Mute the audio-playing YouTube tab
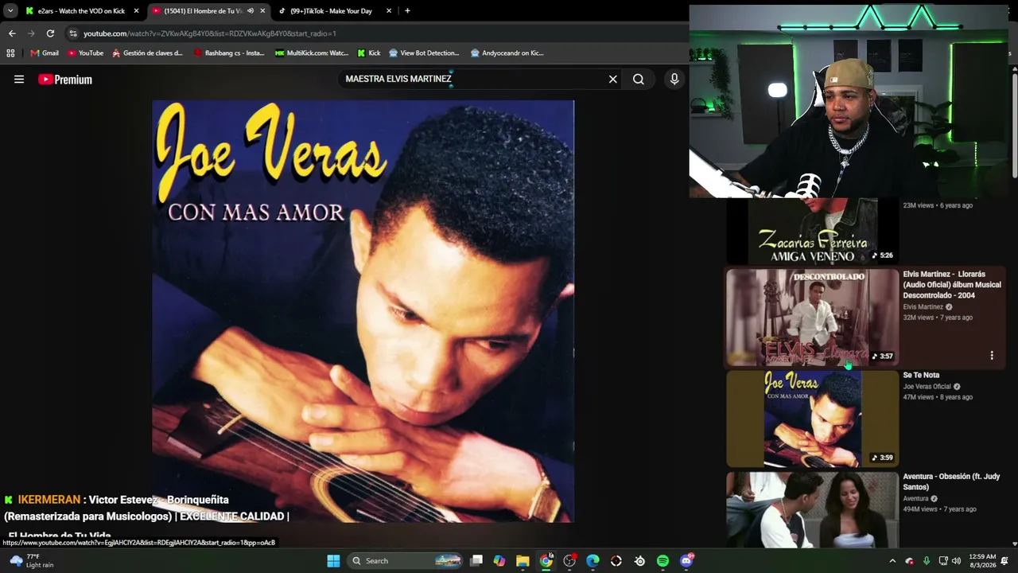Screen dimensions: 1018x573 pos(251,11)
